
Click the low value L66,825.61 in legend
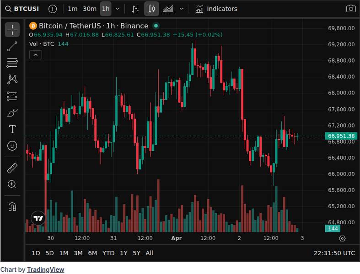(118, 35)
